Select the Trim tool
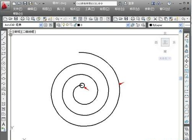 click(187, 81)
